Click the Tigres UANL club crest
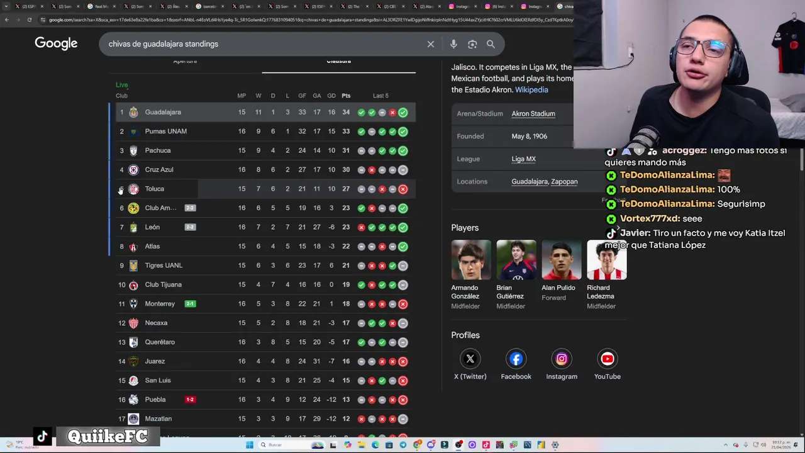 133,266
